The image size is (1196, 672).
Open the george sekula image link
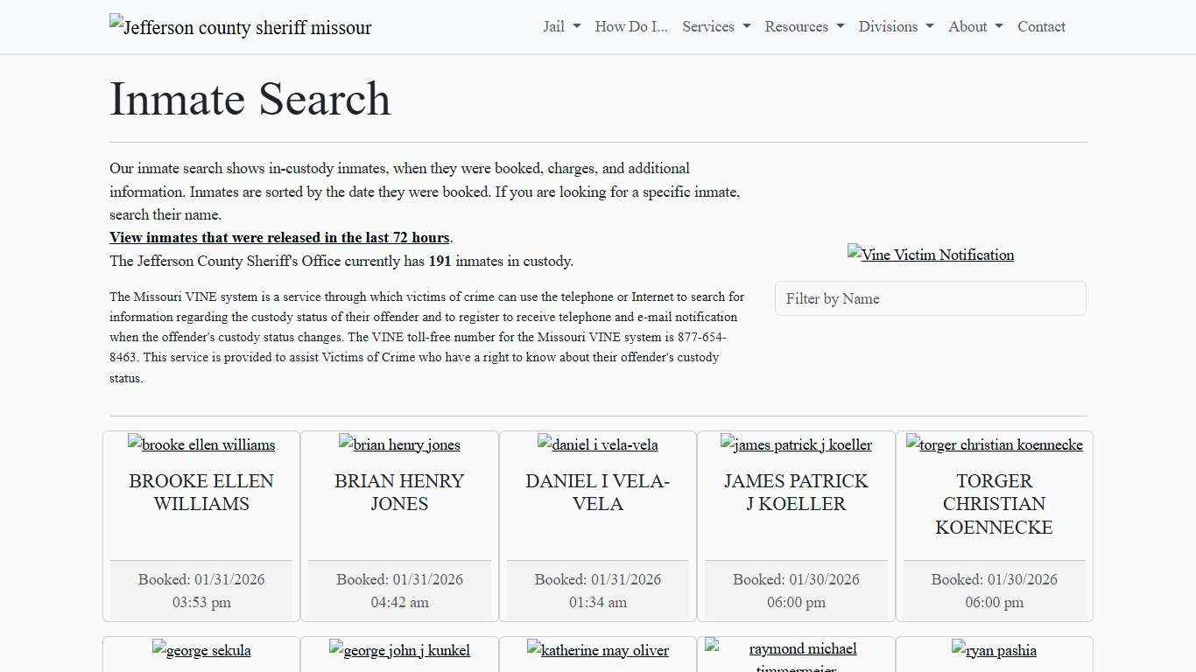[201, 650]
